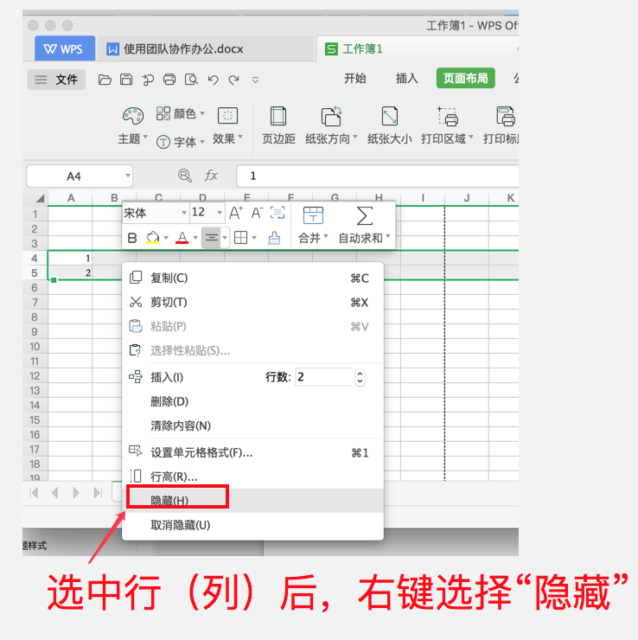Click the format painter brush icon
This screenshot has width=638, height=640.
275,238
